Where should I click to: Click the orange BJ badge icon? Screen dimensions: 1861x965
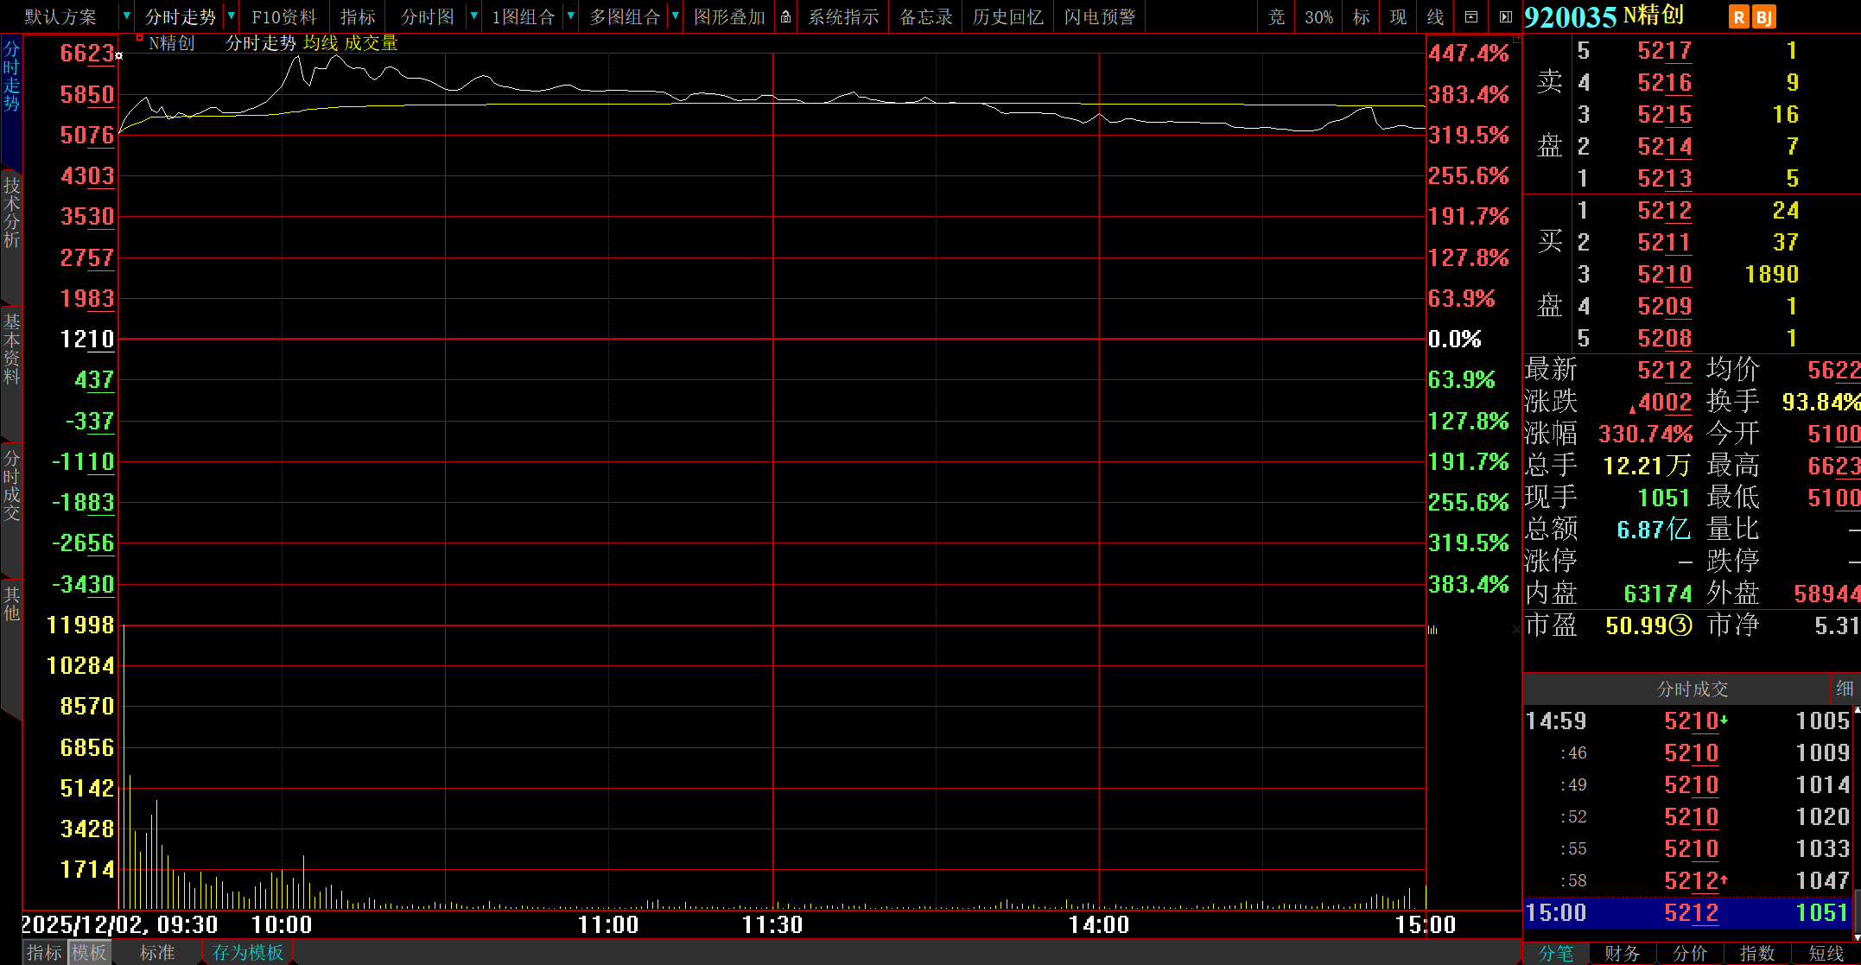click(1763, 16)
